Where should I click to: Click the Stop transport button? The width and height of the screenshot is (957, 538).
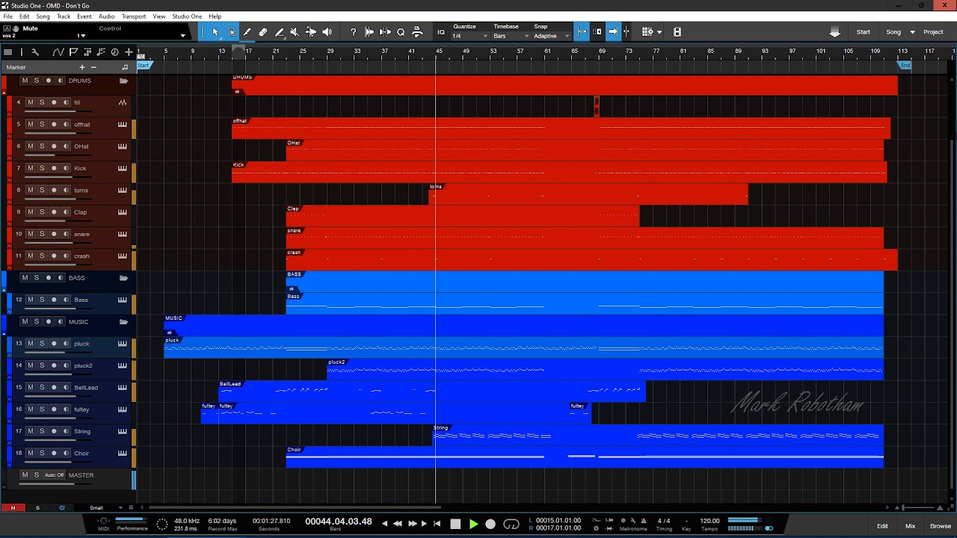pos(455,525)
